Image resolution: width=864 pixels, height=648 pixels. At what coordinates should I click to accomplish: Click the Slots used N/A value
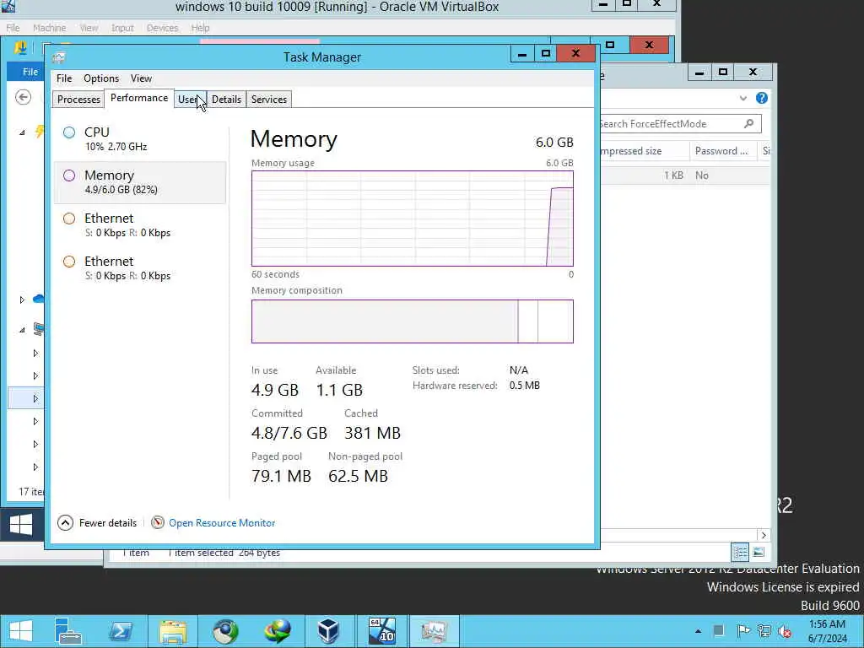[519, 370]
